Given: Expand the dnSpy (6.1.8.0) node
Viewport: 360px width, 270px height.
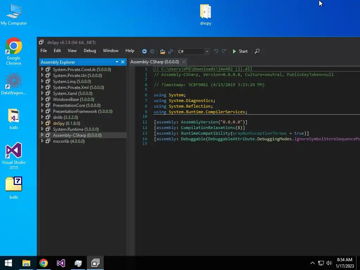Looking at the screenshot, I should (x=42, y=123).
